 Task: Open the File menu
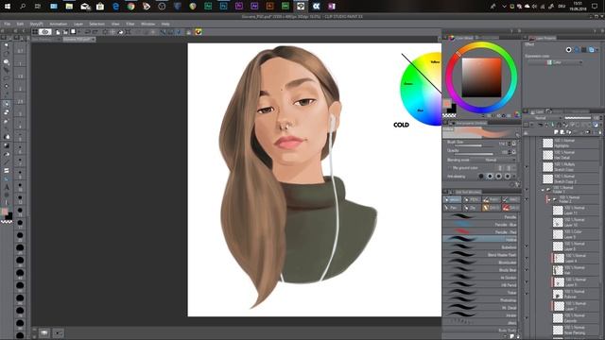coord(7,24)
